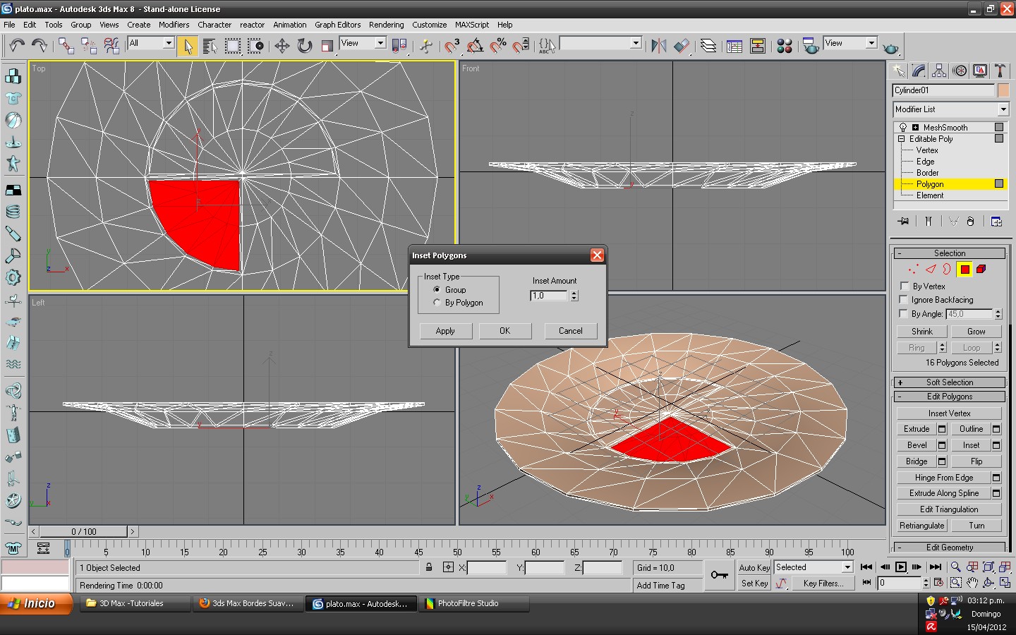Activate the Select and Link tool
1016x635 pixels.
click(66, 46)
